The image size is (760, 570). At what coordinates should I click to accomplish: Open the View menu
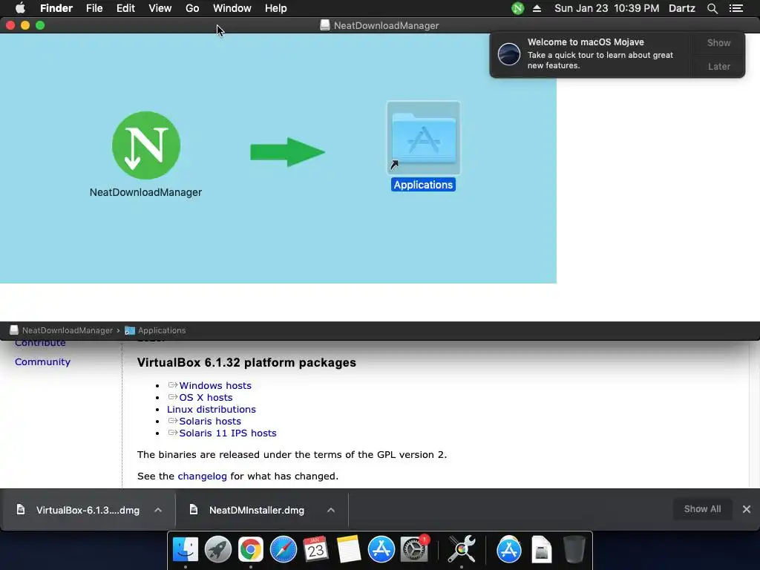coord(160,8)
